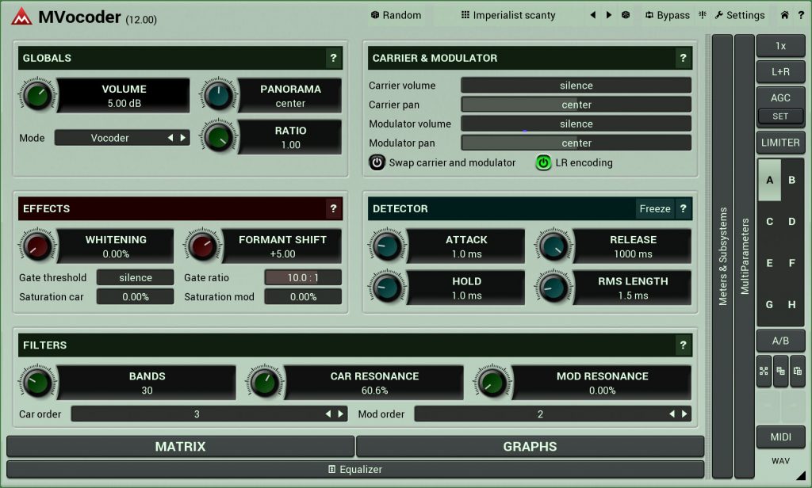This screenshot has height=488, width=812.
Task: Click the randomize icon below A/B button
Action: 764,371
